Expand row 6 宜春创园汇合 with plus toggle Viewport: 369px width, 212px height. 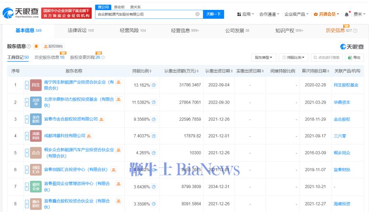tap(27, 170)
